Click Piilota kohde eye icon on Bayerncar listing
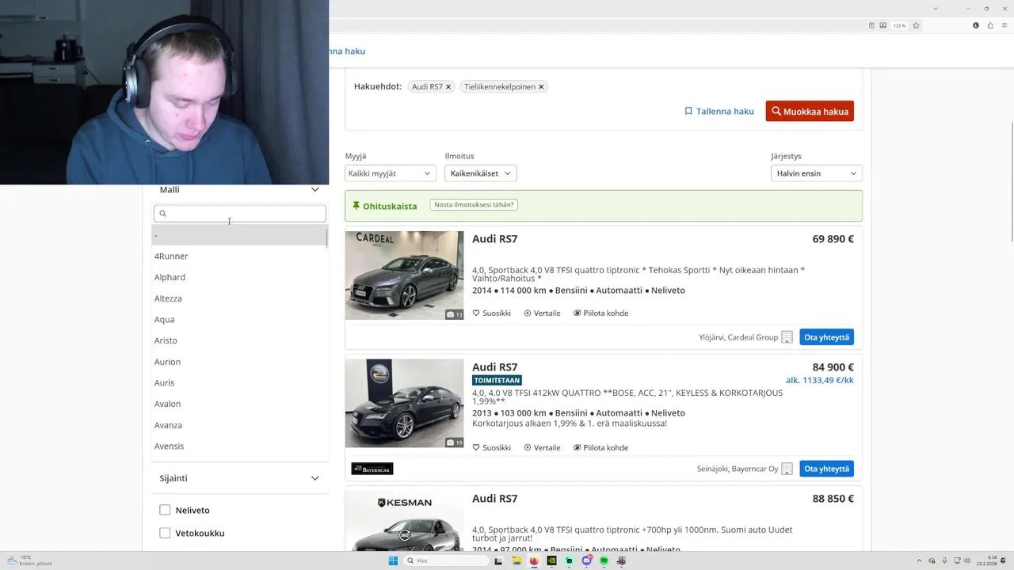 tap(577, 448)
